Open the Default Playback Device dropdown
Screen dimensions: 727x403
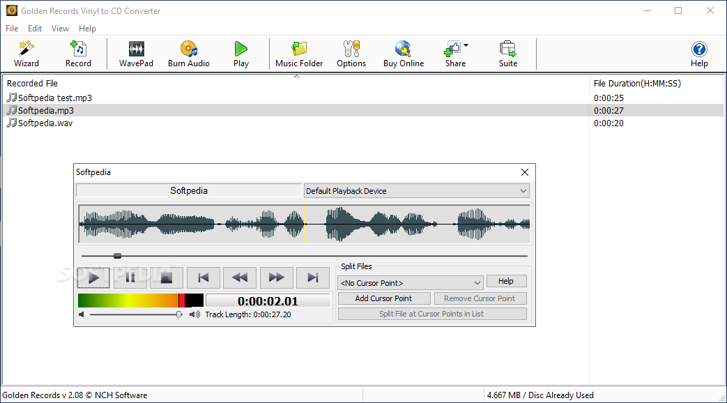tap(416, 191)
